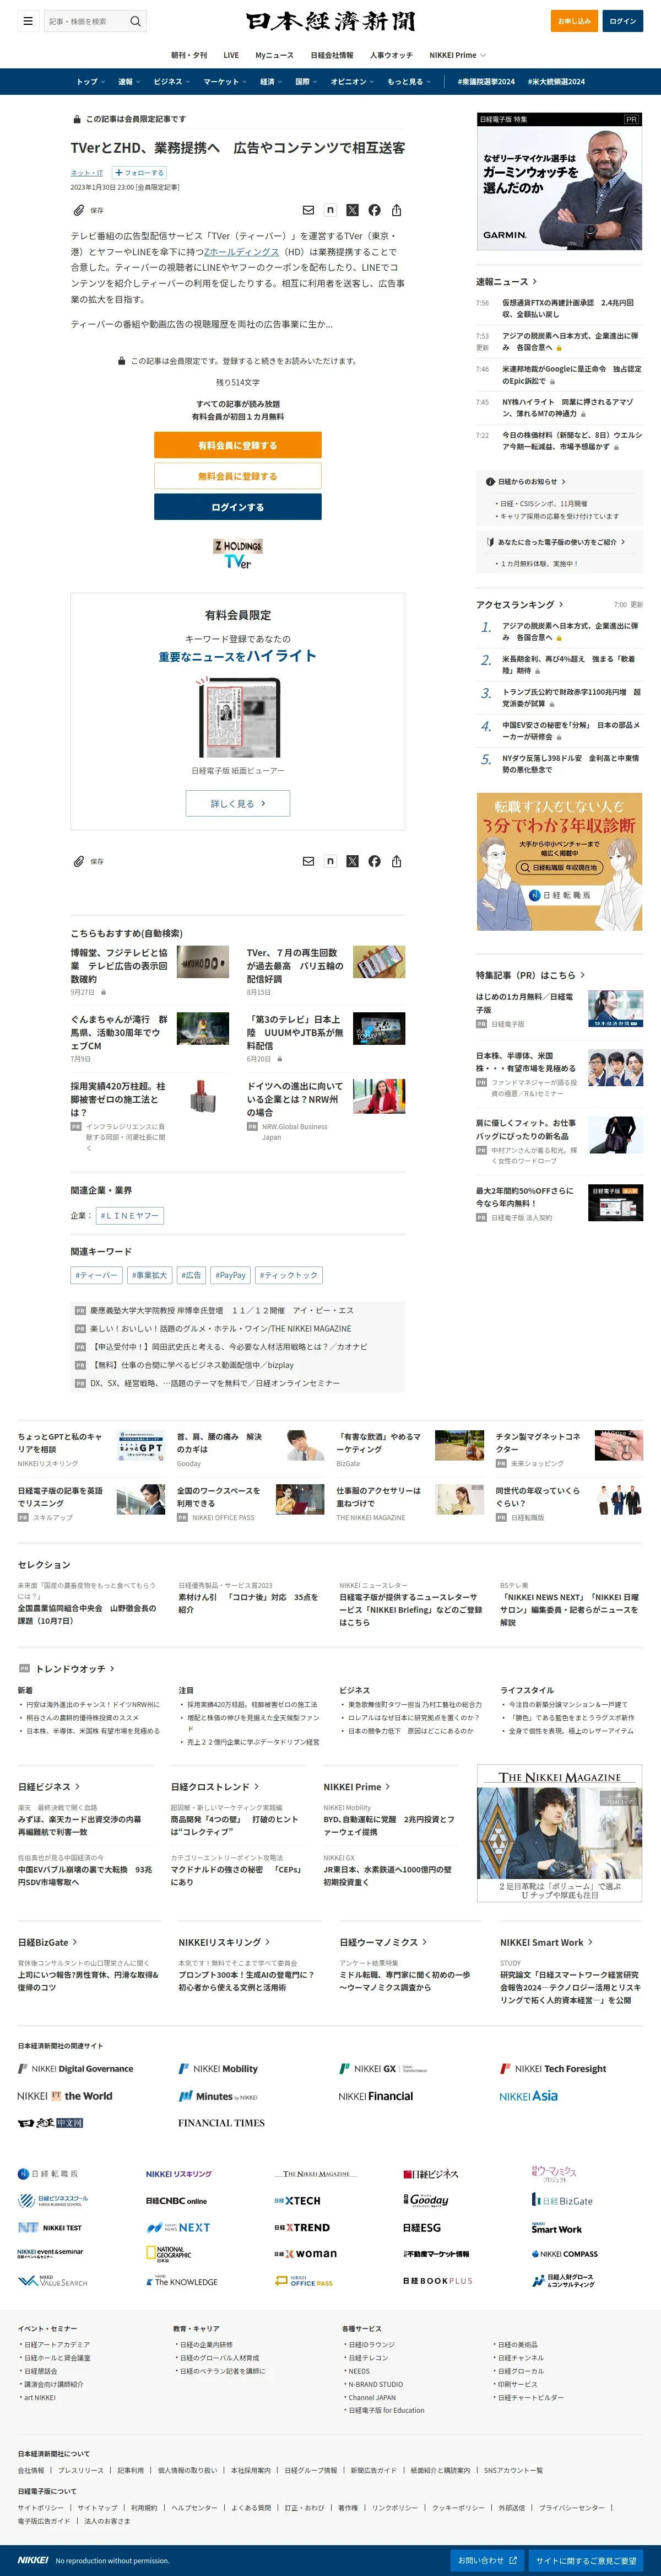Image resolution: width=661 pixels, height=2576 pixels.
Task: Click the Minutes by NIKKEI logo
Action: click(x=218, y=2096)
